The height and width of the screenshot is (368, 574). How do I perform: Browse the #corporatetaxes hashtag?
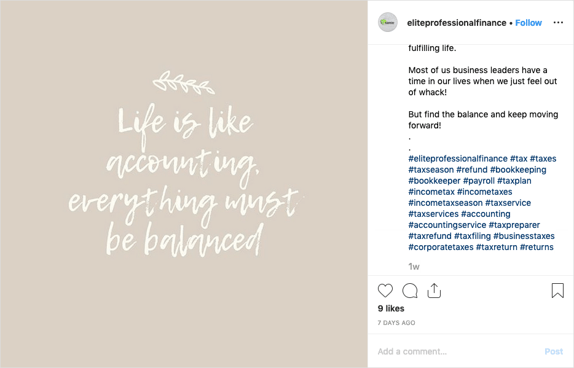point(441,247)
